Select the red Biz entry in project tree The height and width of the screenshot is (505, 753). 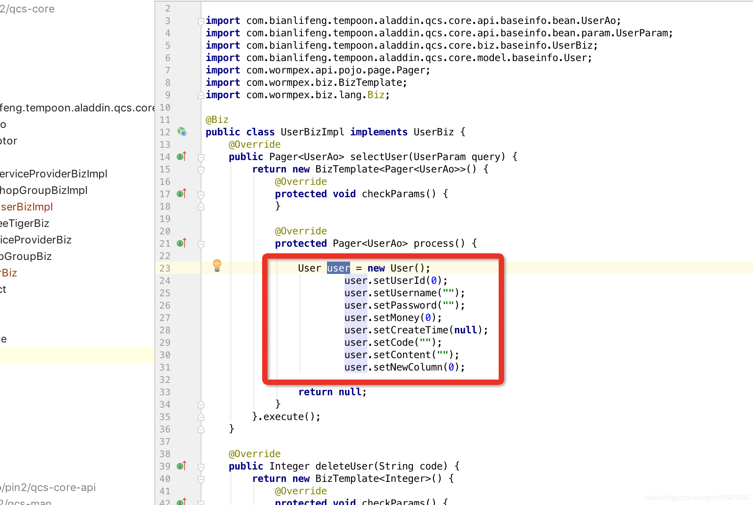click(x=9, y=273)
